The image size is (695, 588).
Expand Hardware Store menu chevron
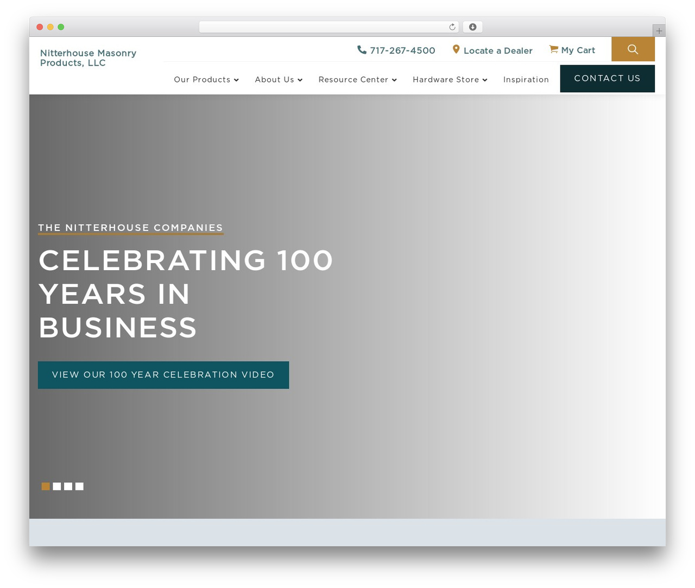click(485, 80)
